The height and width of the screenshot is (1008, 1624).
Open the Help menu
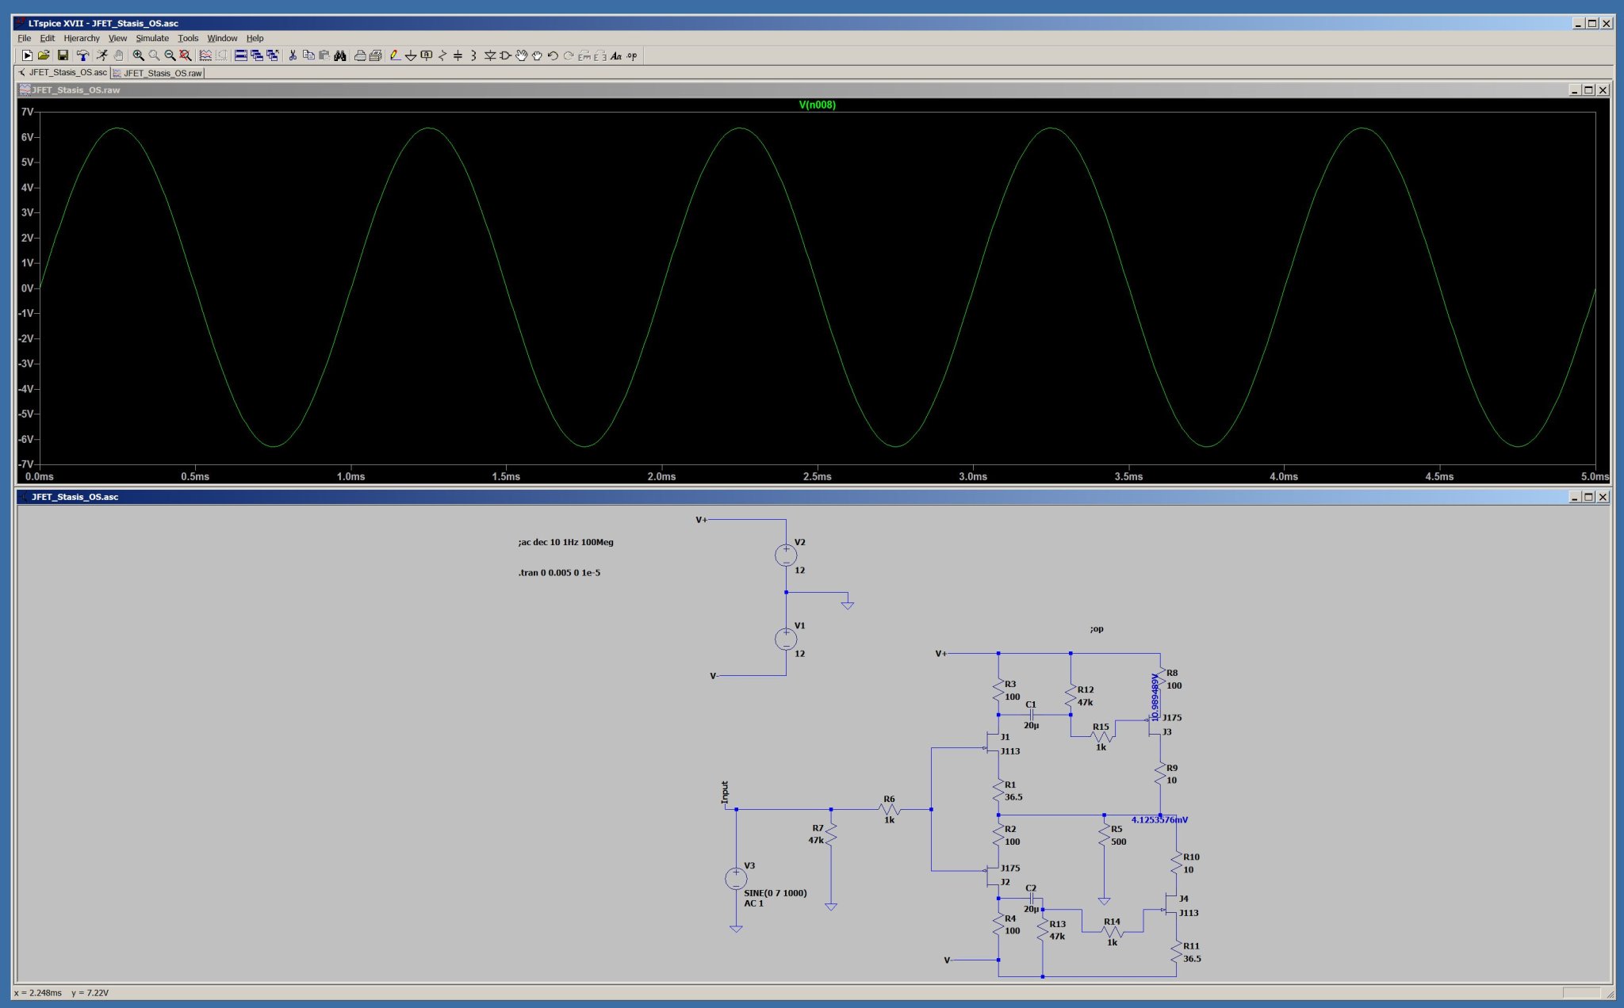pyautogui.click(x=255, y=38)
